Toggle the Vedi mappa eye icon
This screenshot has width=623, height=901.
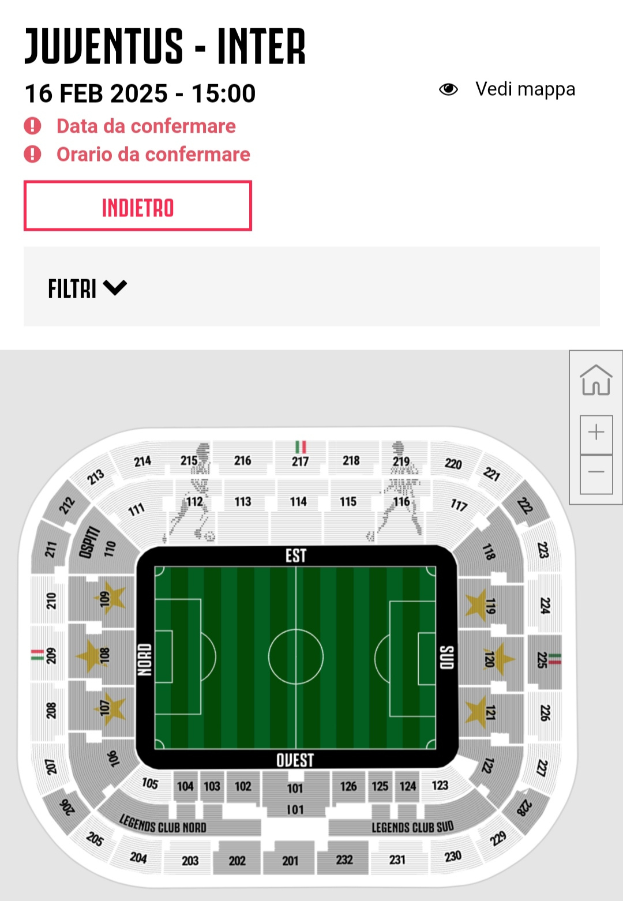coord(448,89)
